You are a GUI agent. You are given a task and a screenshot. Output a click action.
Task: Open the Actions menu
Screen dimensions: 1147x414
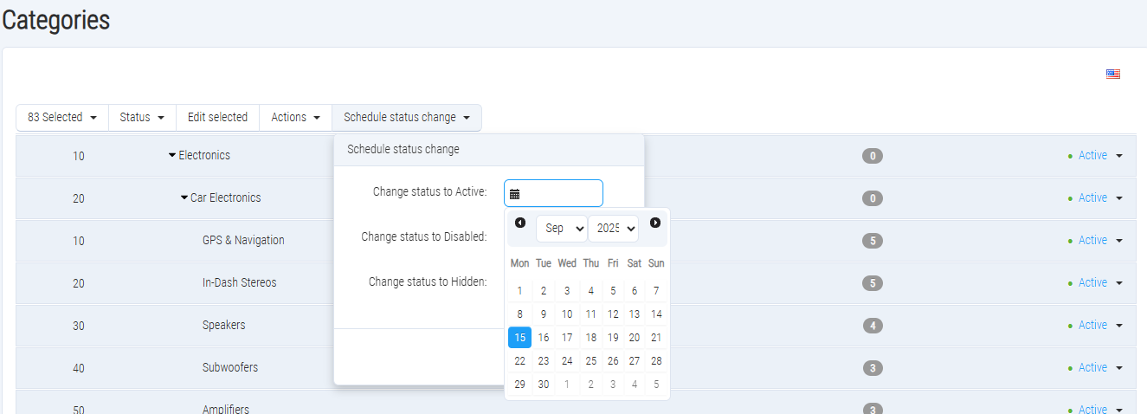click(295, 118)
